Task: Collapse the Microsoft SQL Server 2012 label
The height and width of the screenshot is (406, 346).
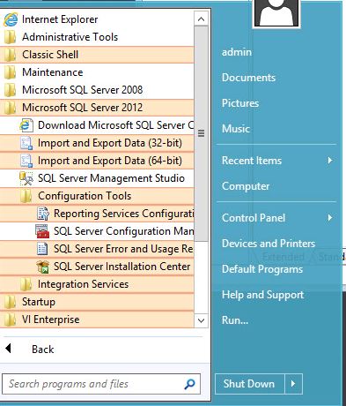Action: point(83,108)
